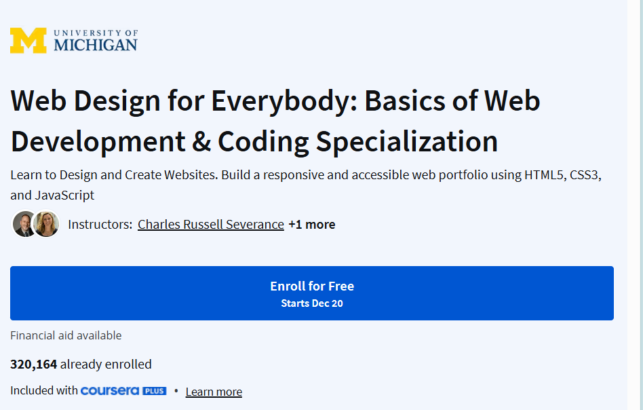Click the University of Michigan block M logo
Viewport: 643px width, 410px height.
click(28, 41)
